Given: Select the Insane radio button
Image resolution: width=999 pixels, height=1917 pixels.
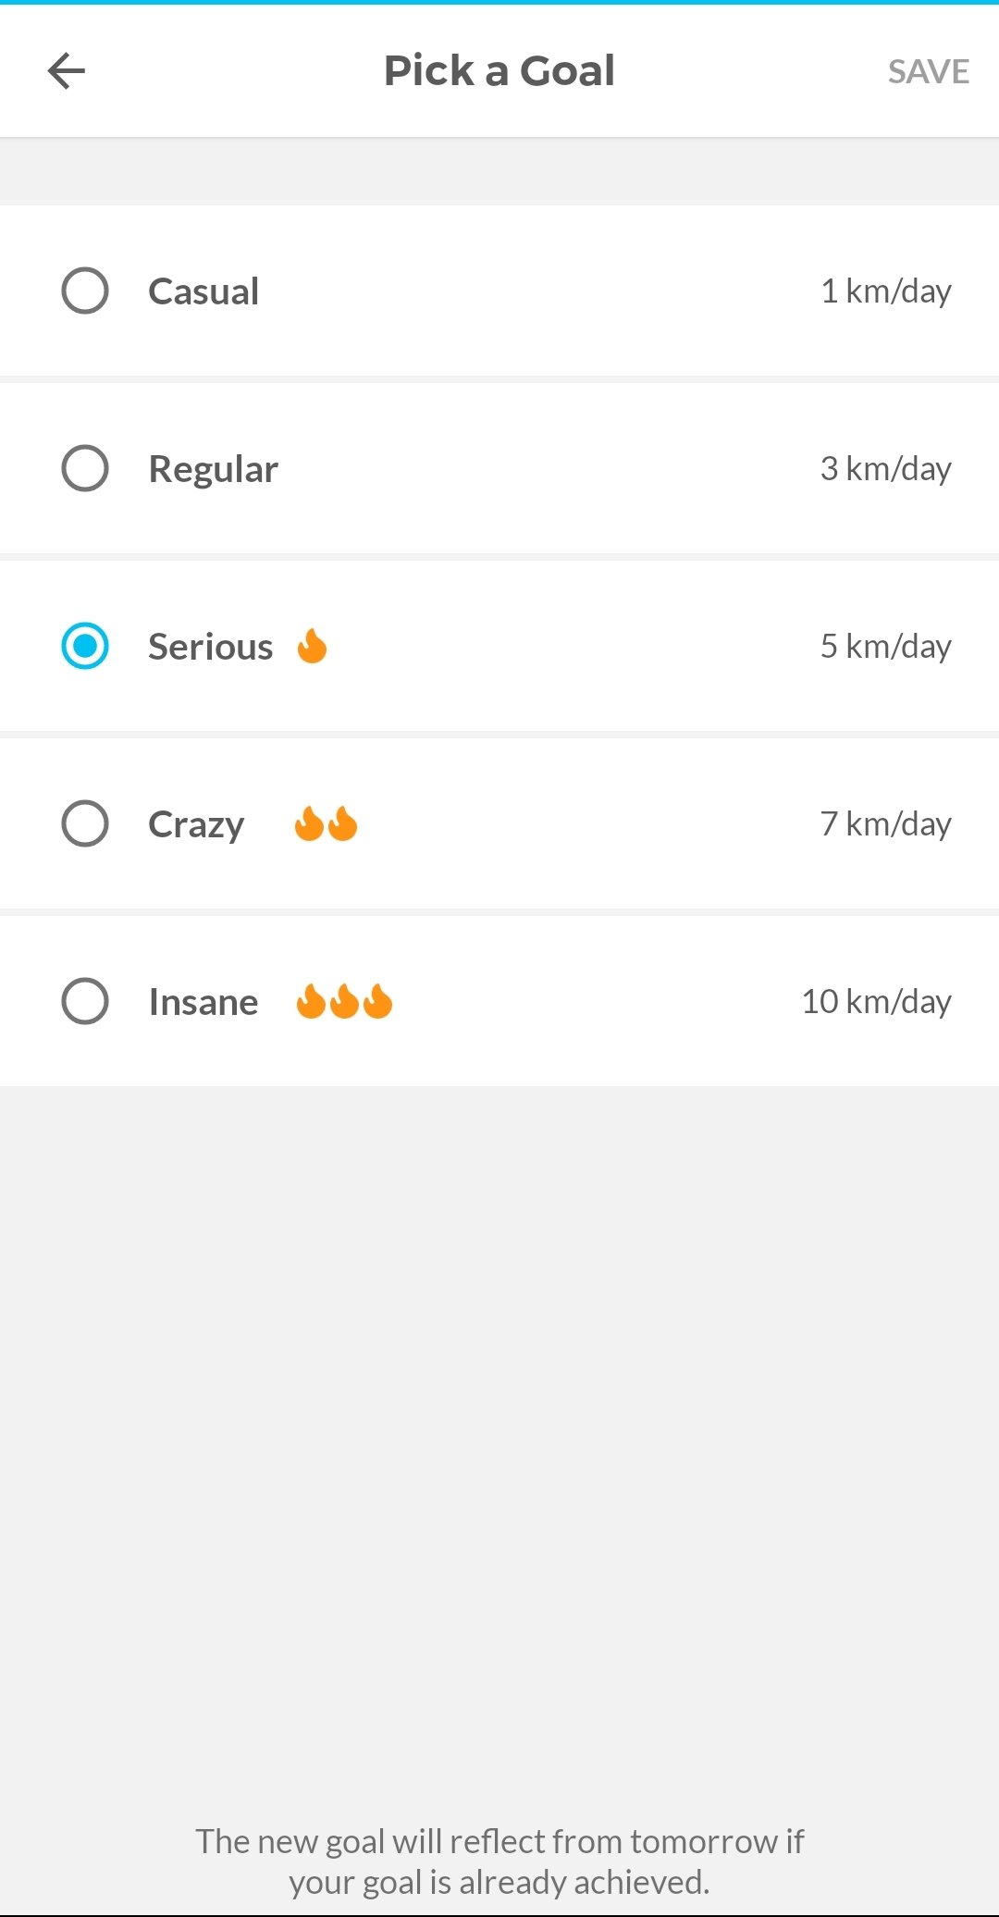Looking at the screenshot, I should pos(85,1001).
